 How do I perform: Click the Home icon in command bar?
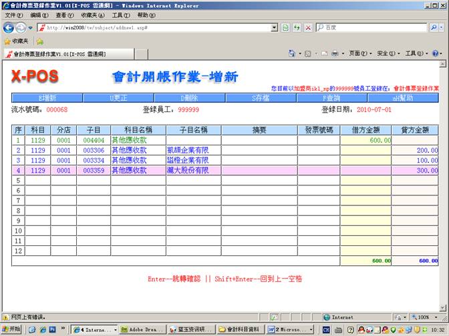(x=292, y=53)
